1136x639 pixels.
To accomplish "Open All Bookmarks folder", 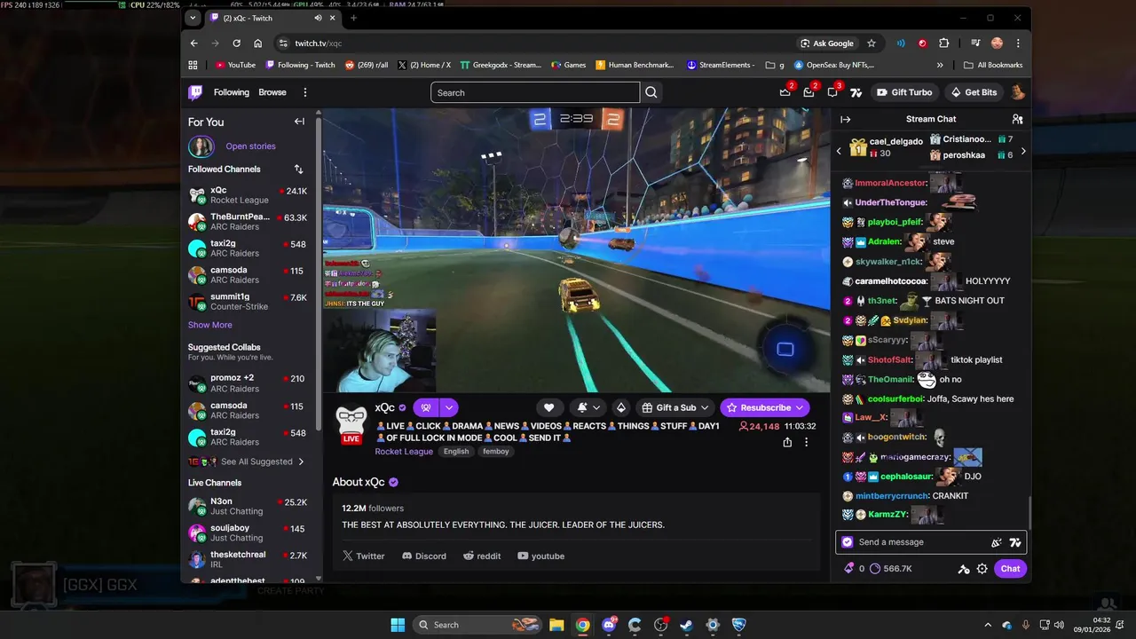I will [993, 65].
